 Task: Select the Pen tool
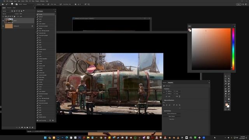pos(229,94)
